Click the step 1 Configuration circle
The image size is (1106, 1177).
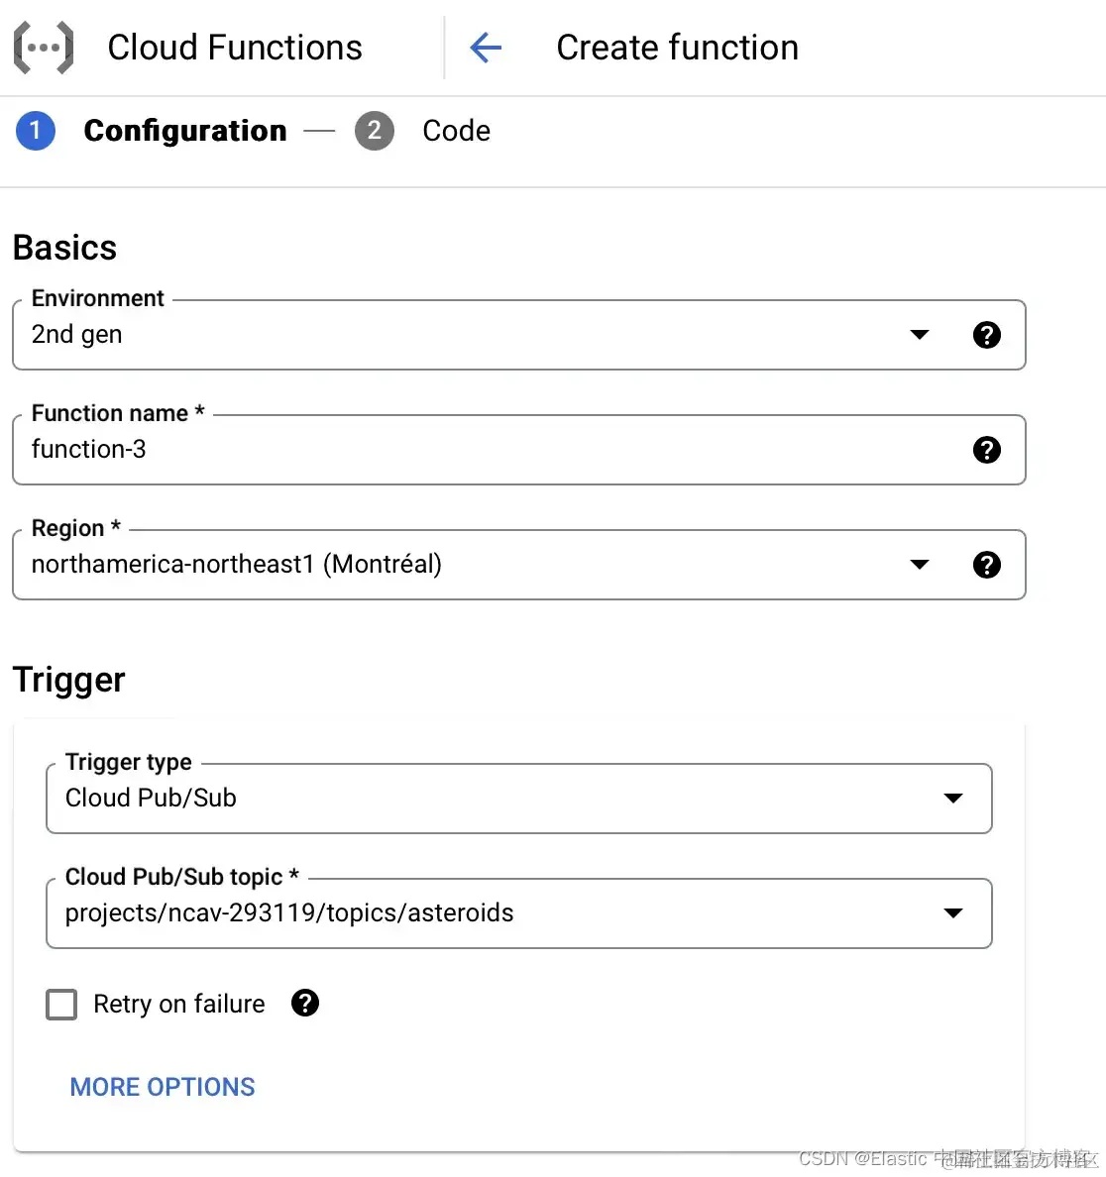36,131
